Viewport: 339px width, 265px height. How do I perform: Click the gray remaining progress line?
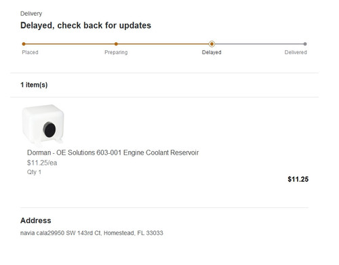(x=258, y=44)
